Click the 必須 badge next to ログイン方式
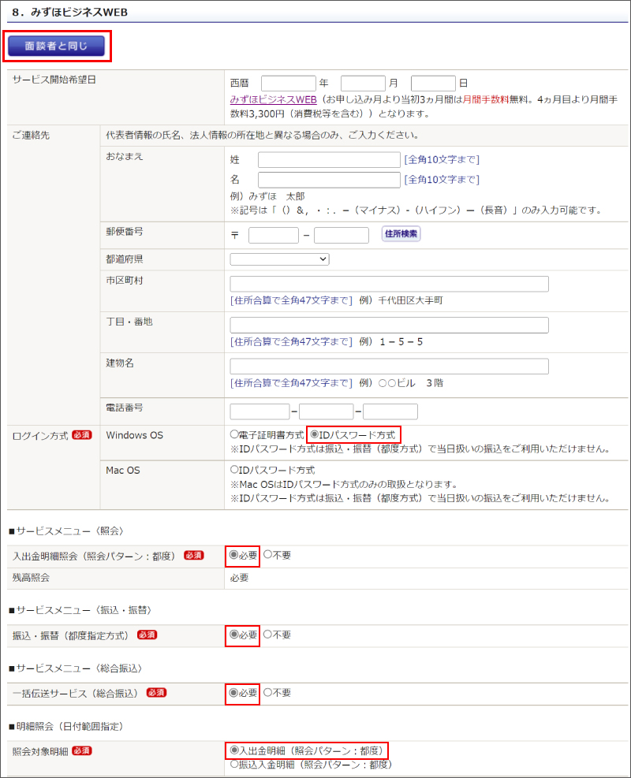The width and height of the screenshot is (631, 778). (x=82, y=435)
